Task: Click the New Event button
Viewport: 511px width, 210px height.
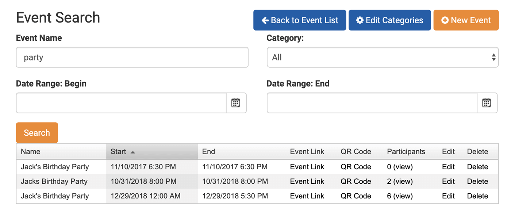Action: (x=466, y=20)
